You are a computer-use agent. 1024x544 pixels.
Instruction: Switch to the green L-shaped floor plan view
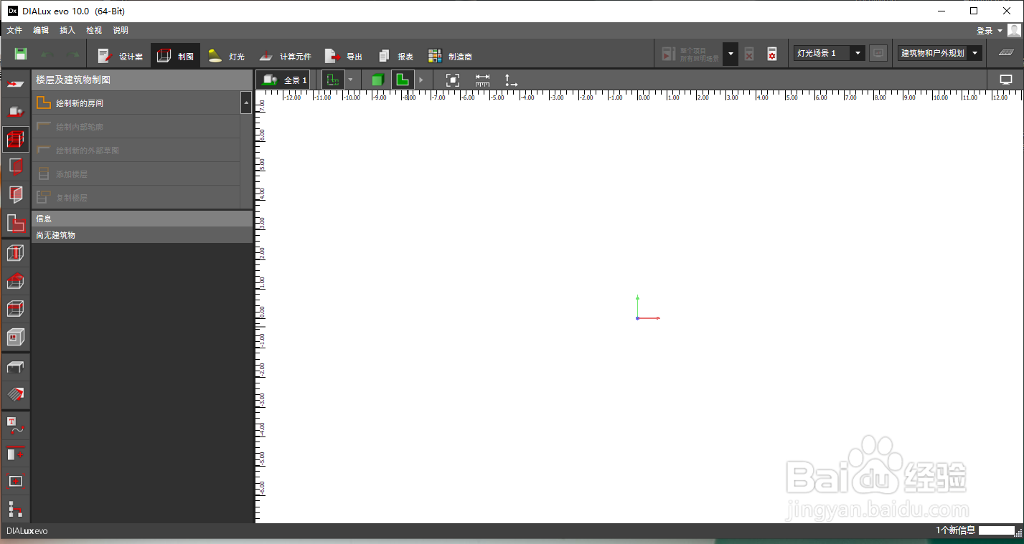(x=403, y=80)
